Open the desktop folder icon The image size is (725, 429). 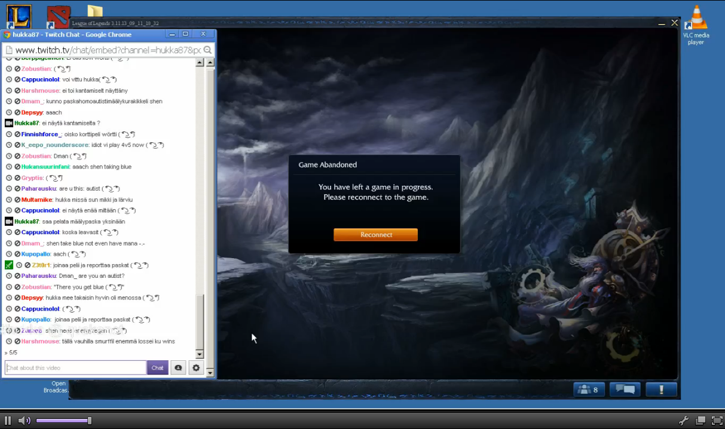coord(94,12)
